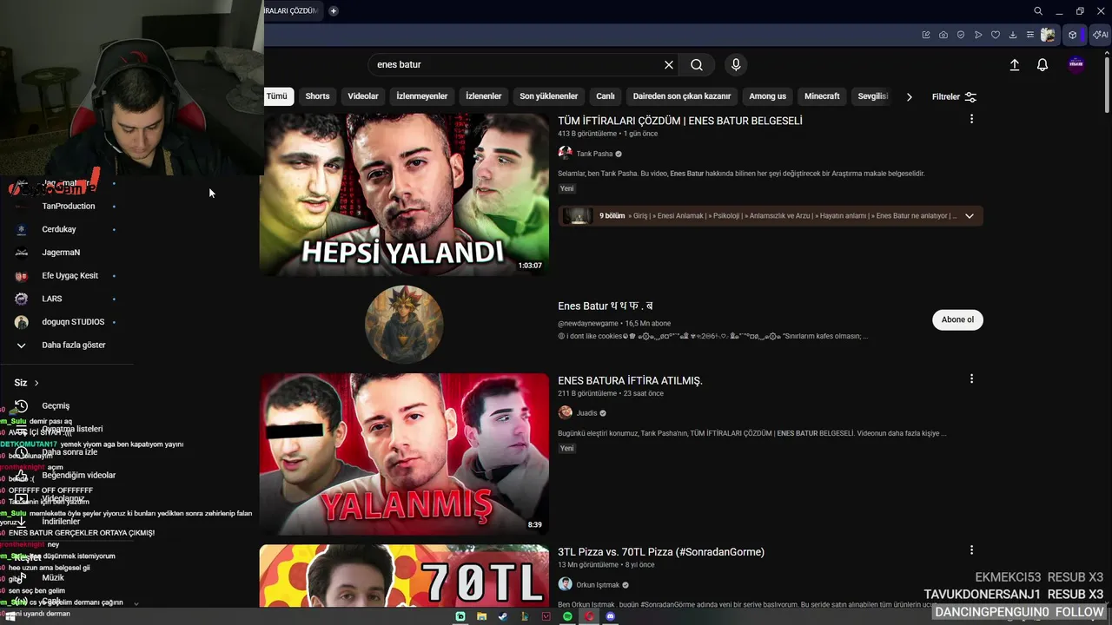Open the Enes Batur channel avatar
Image resolution: width=1112 pixels, height=625 pixels.
404,324
